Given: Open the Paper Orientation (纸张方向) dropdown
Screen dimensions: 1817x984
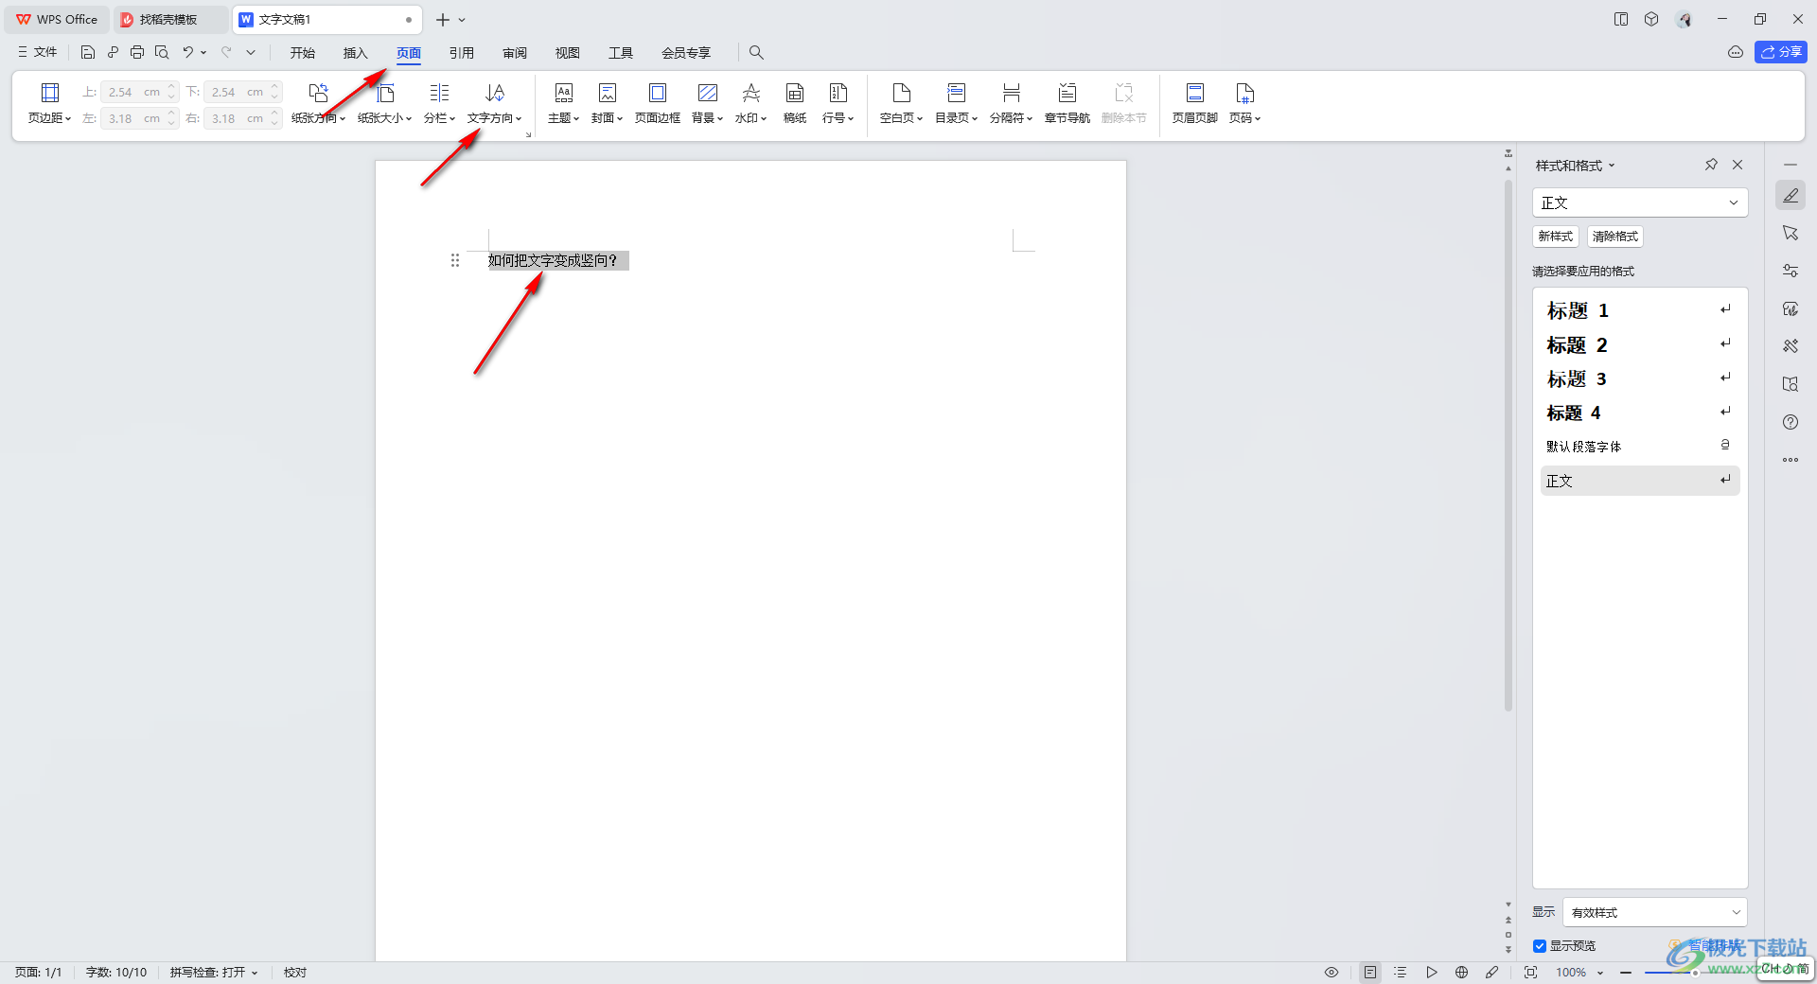Looking at the screenshot, I should 318,103.
